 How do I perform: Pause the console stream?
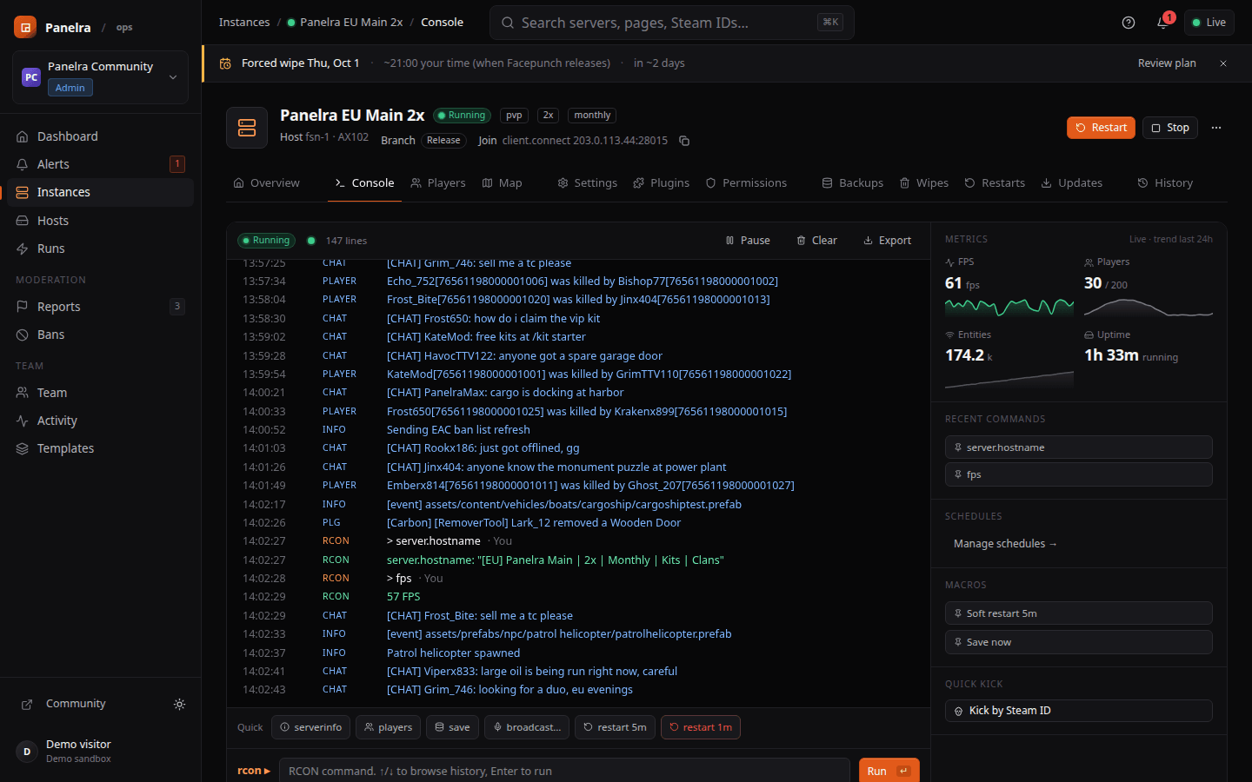(x=748, y=241)
